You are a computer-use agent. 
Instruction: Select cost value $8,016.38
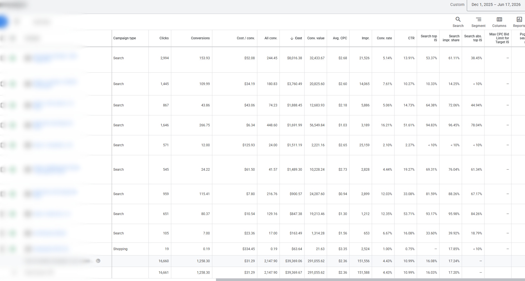(294, 58)
